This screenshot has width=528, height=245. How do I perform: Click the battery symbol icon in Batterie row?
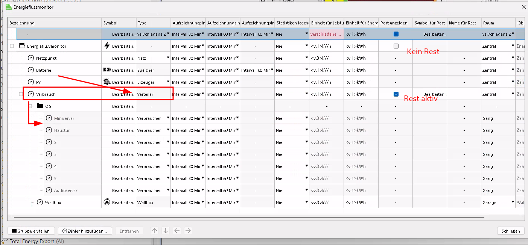pyautogui.click(x=107, y=70)
